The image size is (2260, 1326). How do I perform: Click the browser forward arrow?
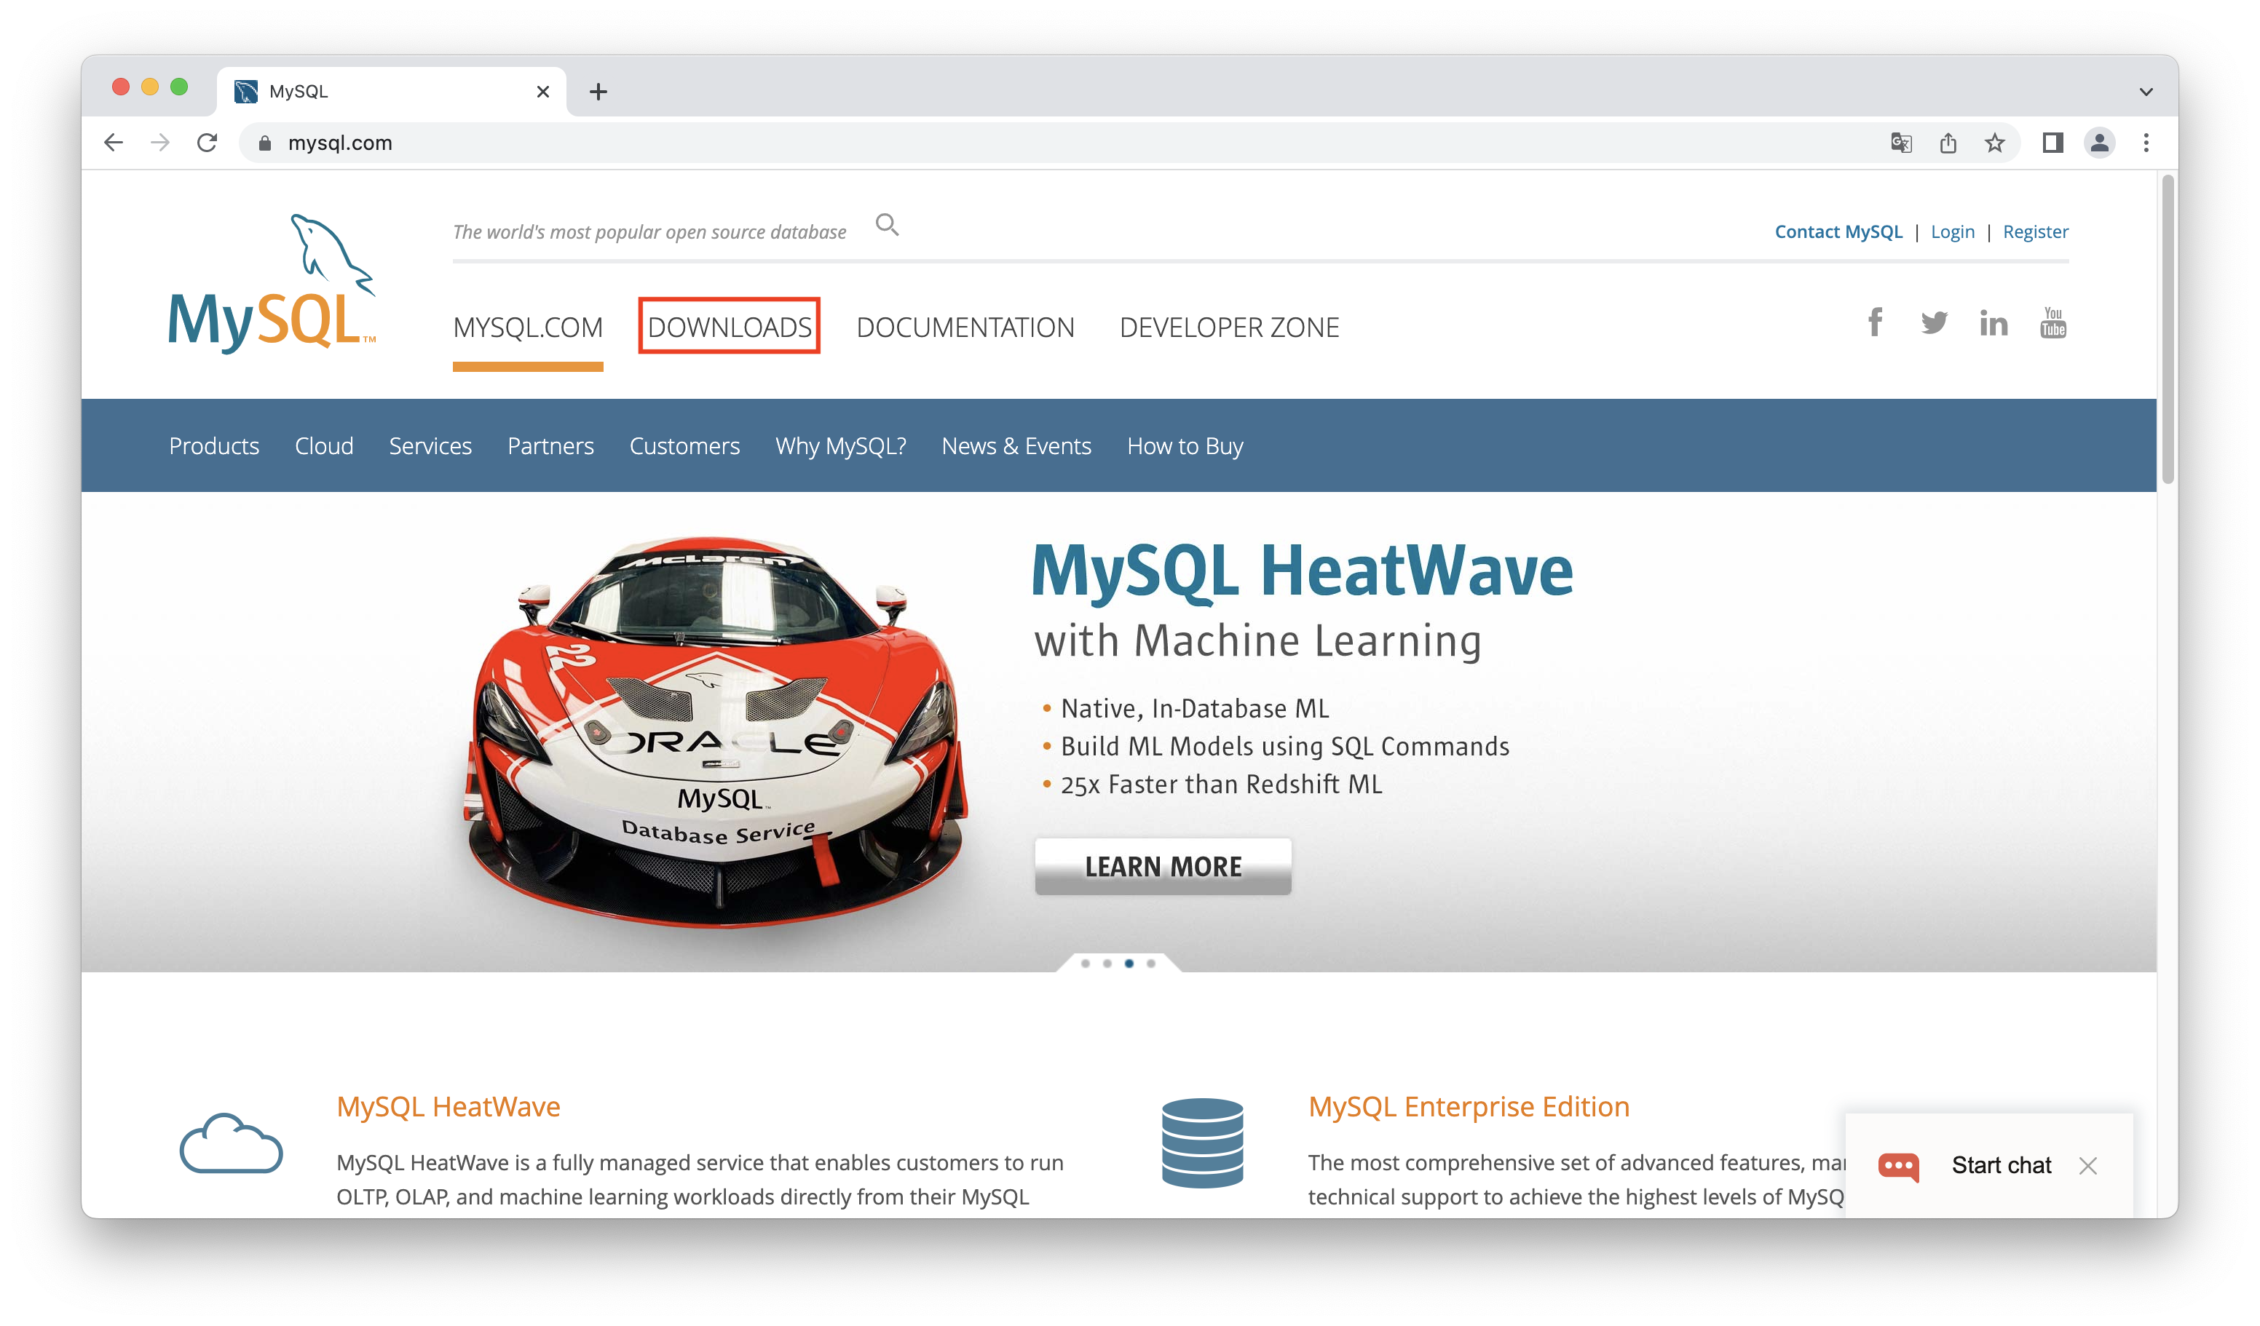pyautogui.click(x=159, y=143)
